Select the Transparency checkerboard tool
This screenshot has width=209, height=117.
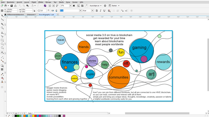[2, 69]
